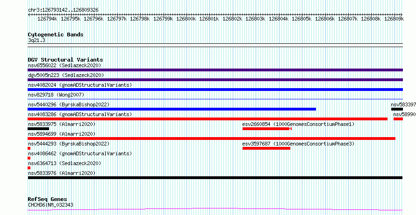Viewport: 416px width, 215px height.
Task: Click the 126794k ruler label
Action: pyautogui.click(x=47, y=19)
